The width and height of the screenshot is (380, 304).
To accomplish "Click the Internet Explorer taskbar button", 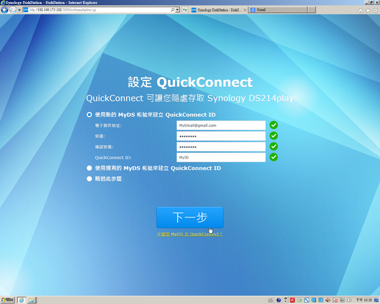I will (22, 300).
